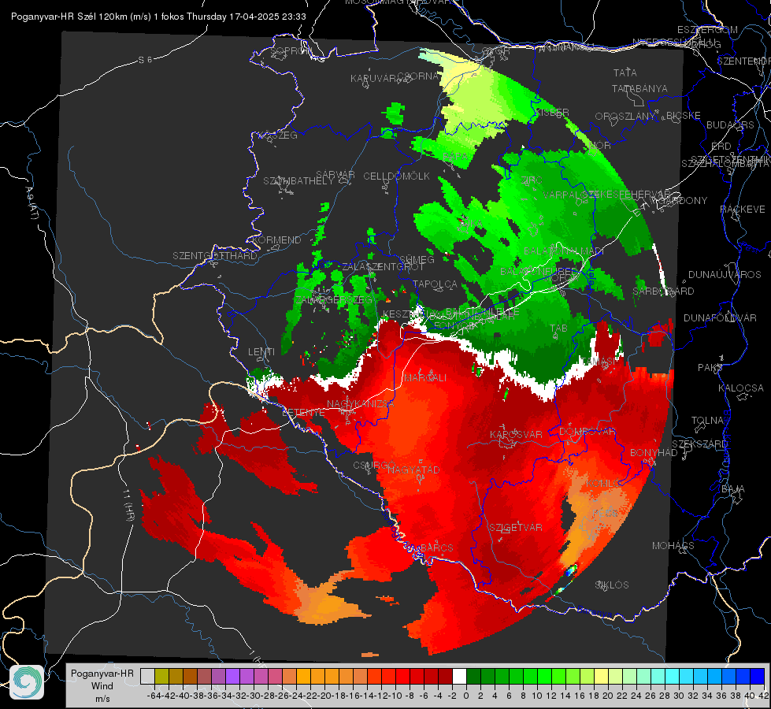Click the KAPOSVÁR city label
Viewport: 771px width, 709px height.
pyautogui.click(x=516, y=435)
